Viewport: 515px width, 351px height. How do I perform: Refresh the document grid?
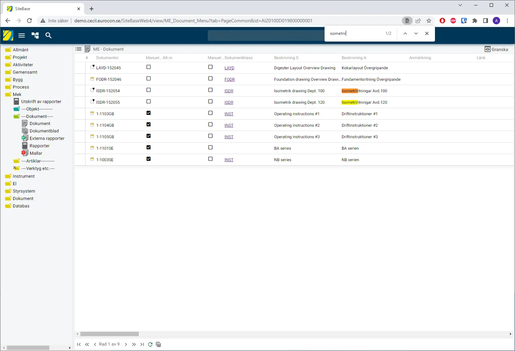click(150, 344)
